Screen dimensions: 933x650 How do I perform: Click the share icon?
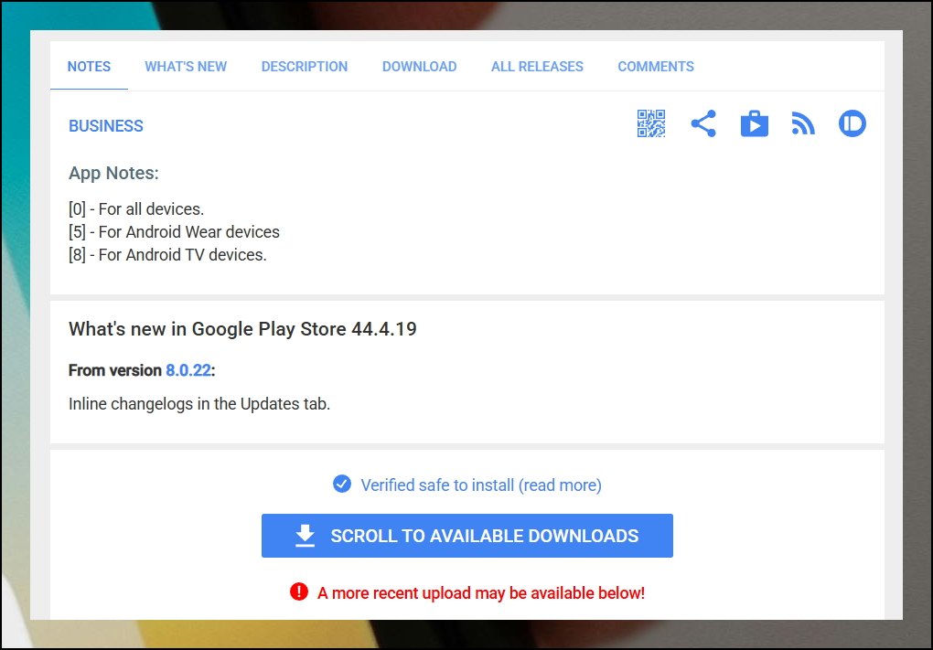click(x=703, y=123)
